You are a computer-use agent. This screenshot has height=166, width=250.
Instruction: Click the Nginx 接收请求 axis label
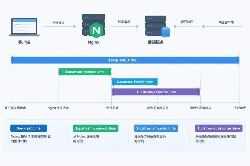point(58,108)
